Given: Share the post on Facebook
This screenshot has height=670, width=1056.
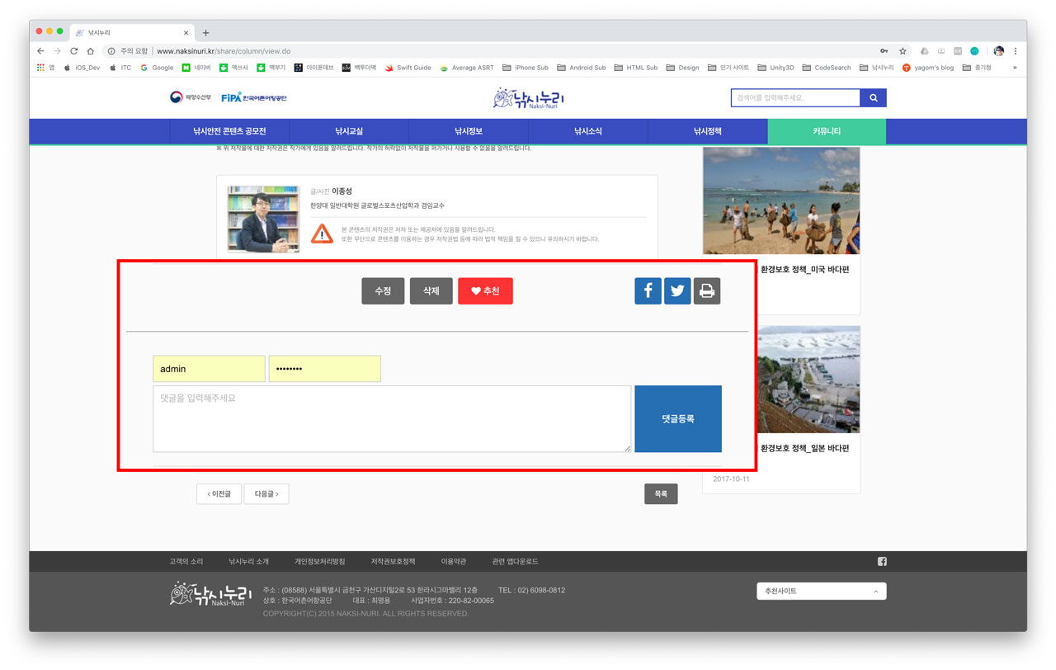Looking at the screenshot, I should [648, 290].
